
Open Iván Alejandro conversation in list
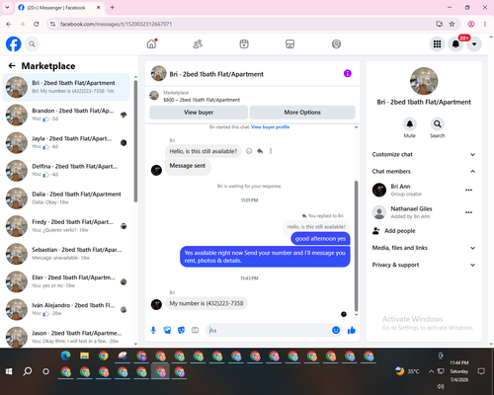(66, 309)
